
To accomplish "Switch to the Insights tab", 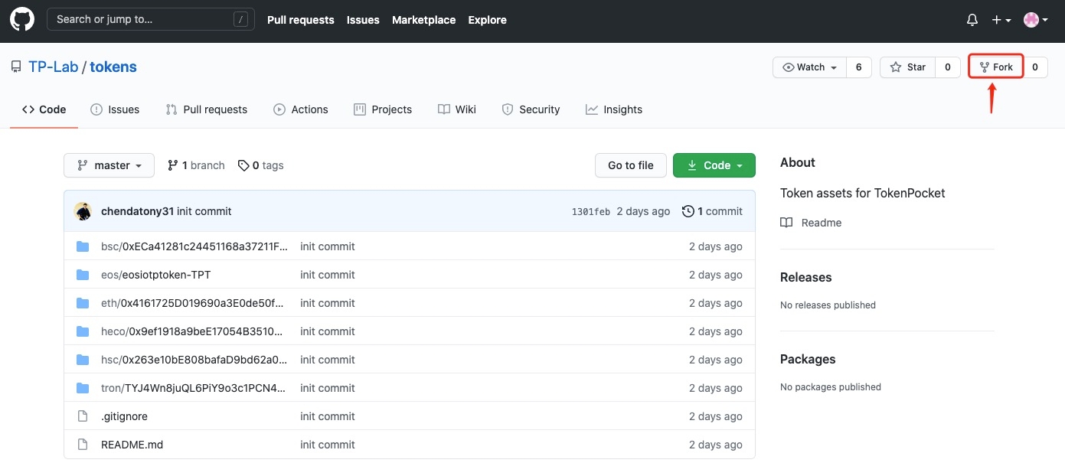I will point(614,109).
